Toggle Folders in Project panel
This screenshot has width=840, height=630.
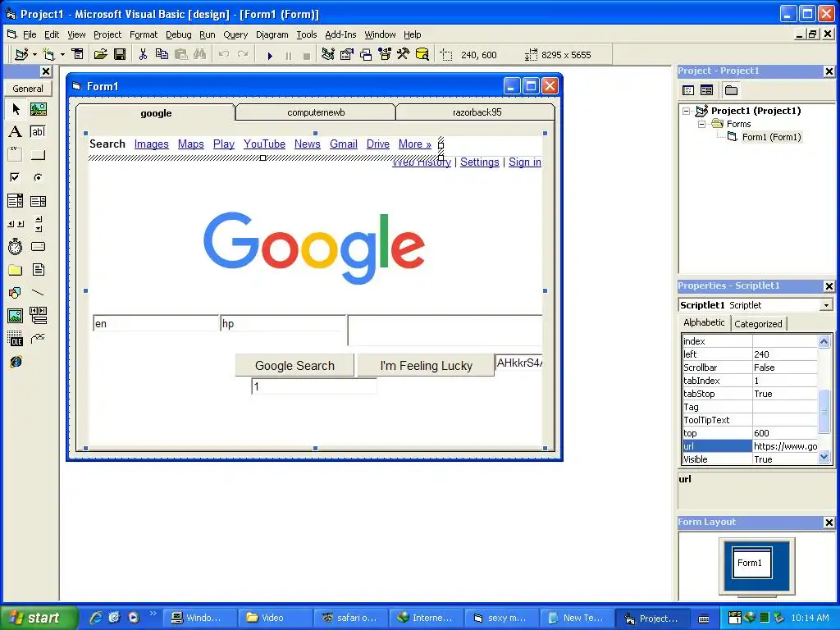tap(731, 90)
